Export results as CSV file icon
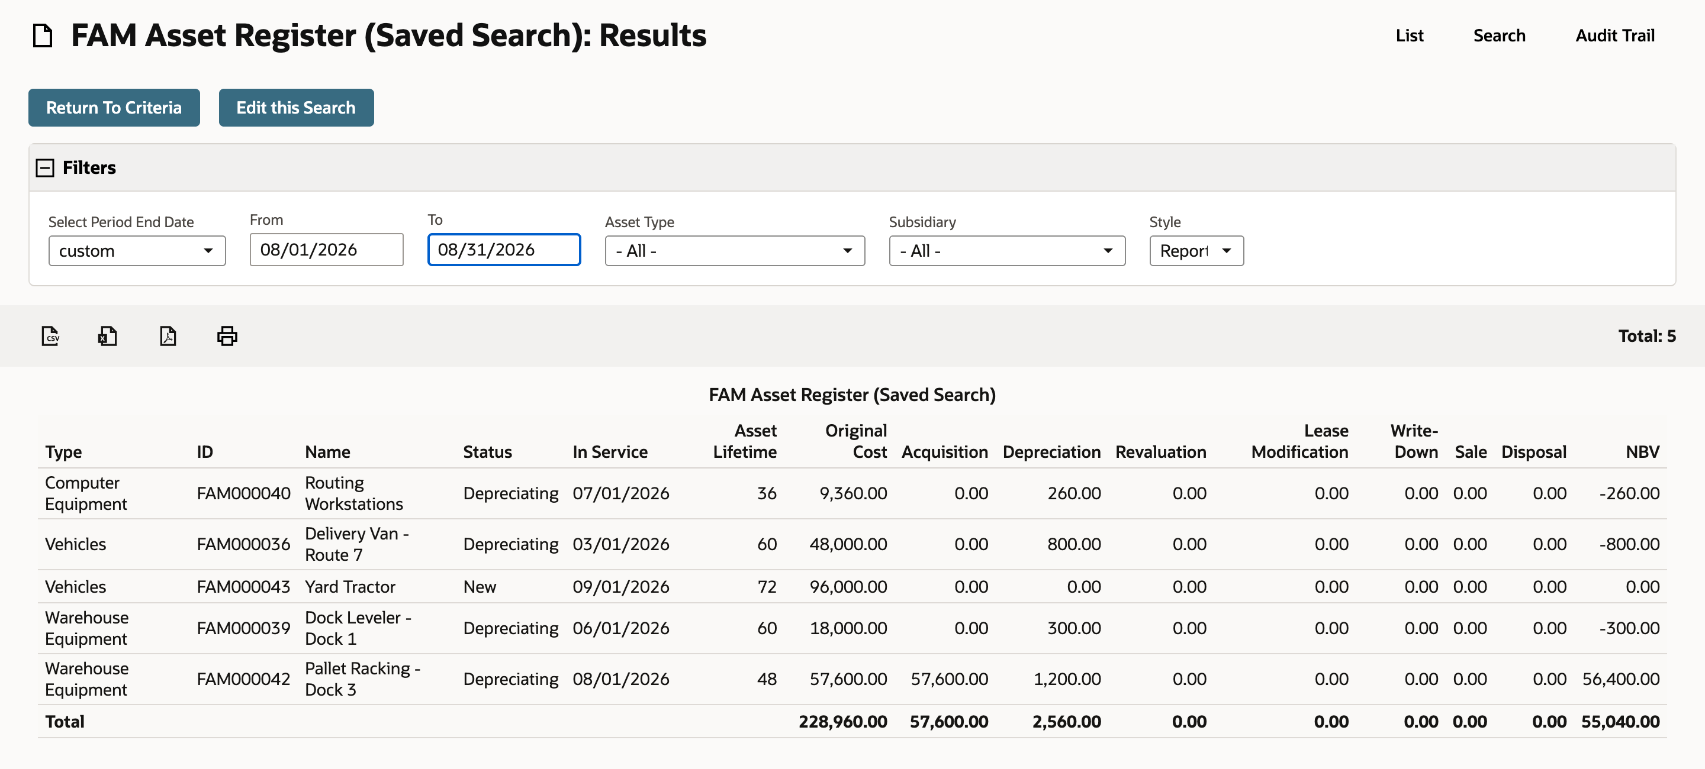Screen dimensions: 1705x769 pos(50,336)
